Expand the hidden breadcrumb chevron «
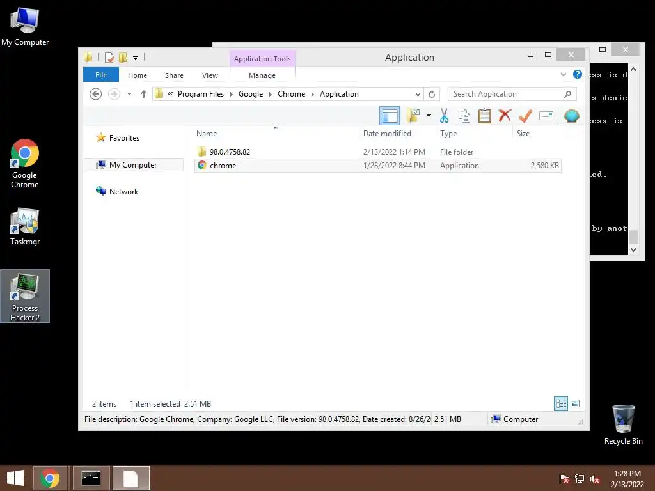The image size is (655, 491). coord(170,94)
